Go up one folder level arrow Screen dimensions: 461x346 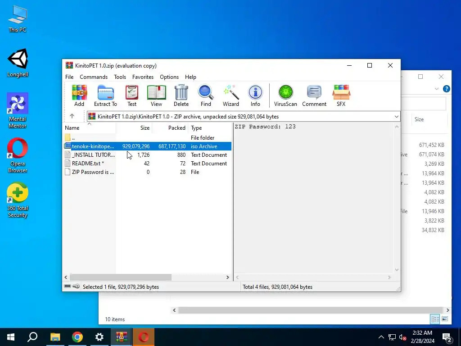[72, 116]
